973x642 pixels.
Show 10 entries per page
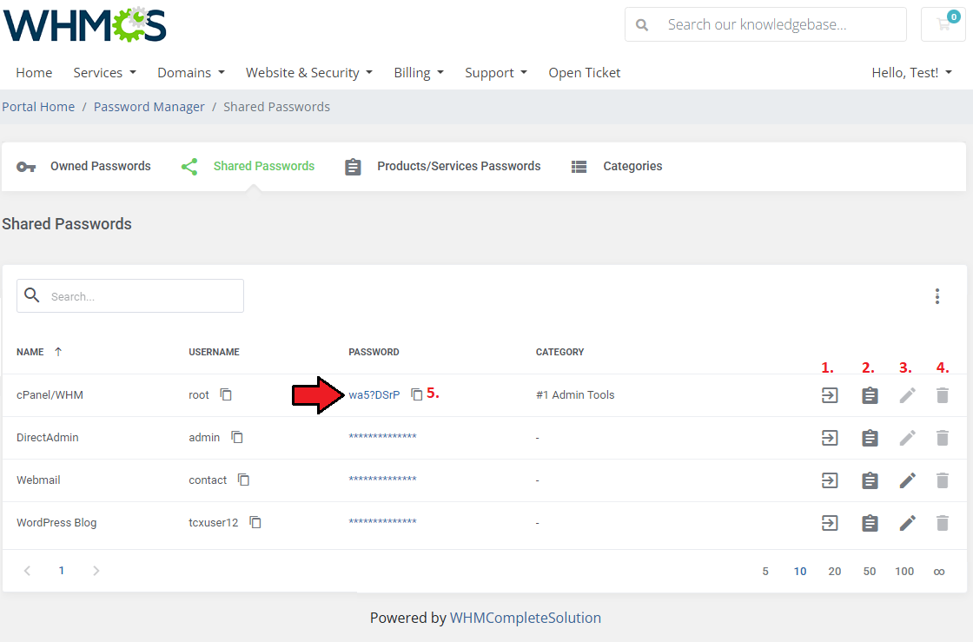coord(800,572)
